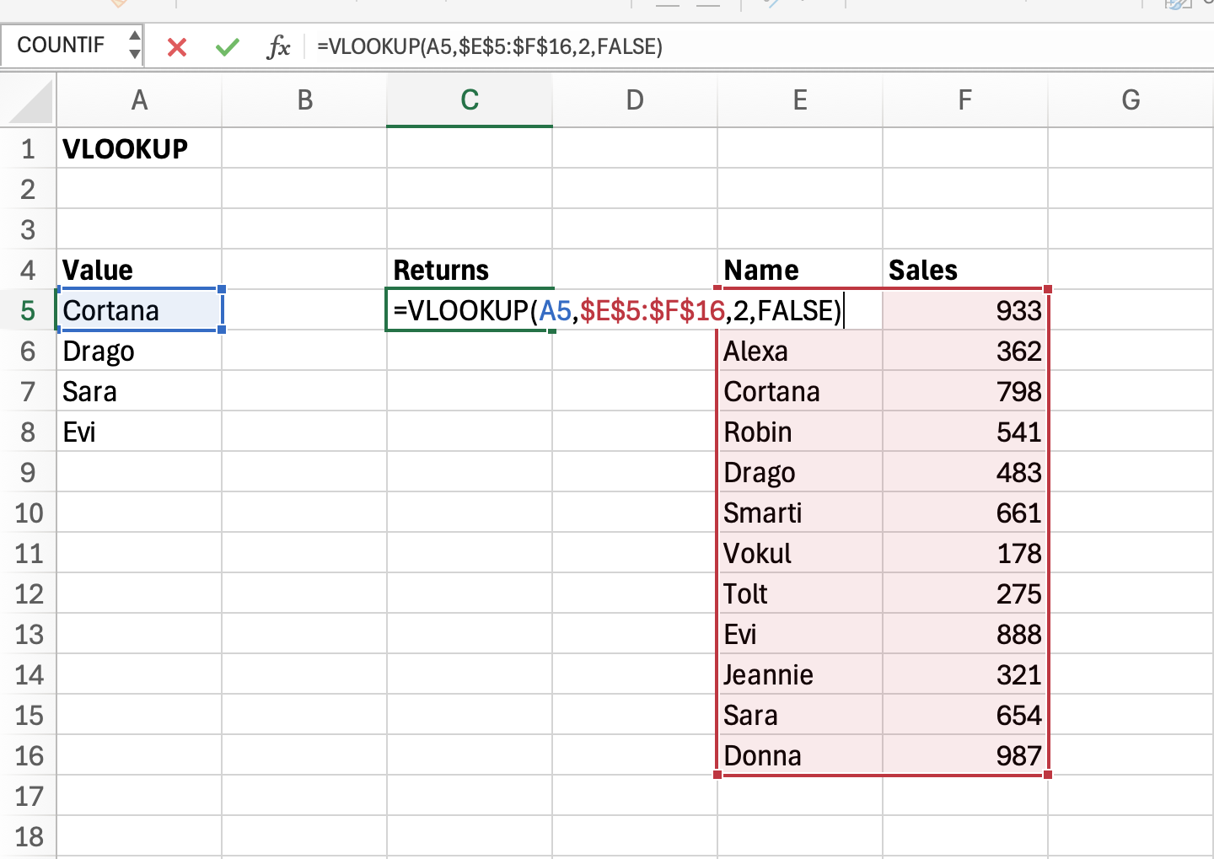Select column D header

tap(635, 100)
